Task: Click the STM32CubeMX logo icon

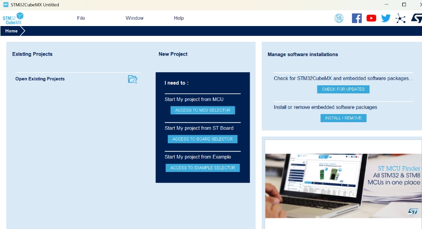Action: point(13,18)
